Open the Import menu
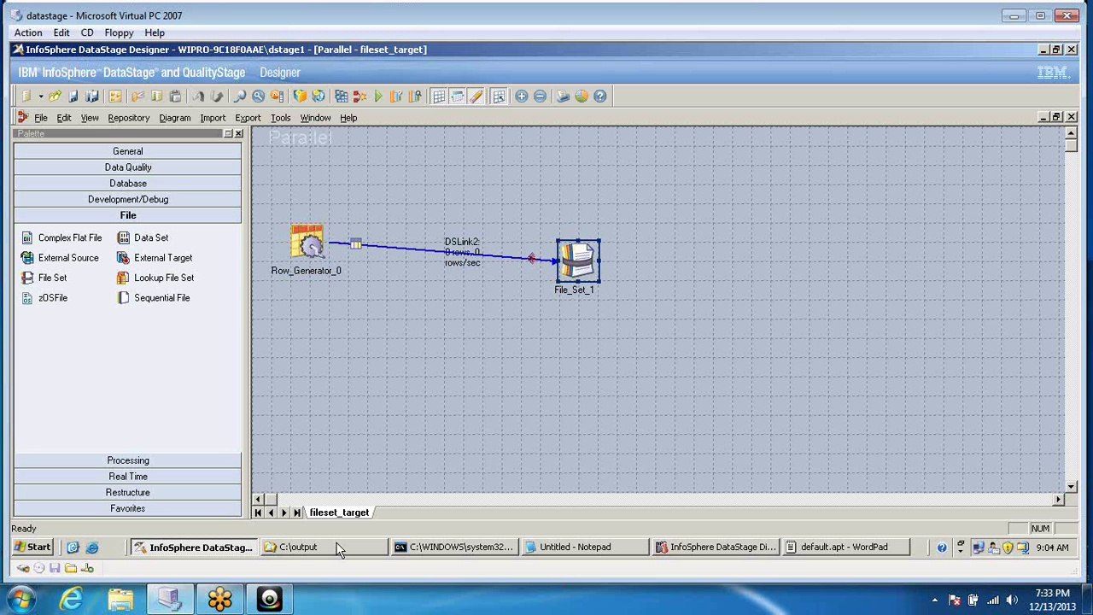 click(213, 118)
